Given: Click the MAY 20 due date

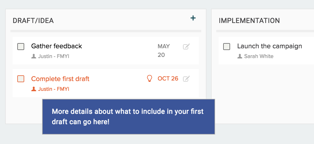Looking at the screenshot, I should [163, 50].
